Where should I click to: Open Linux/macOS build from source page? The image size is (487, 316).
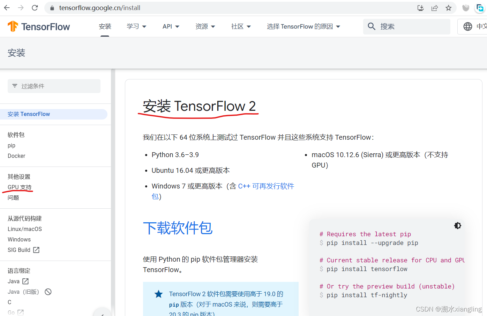(x=25, y=229)
